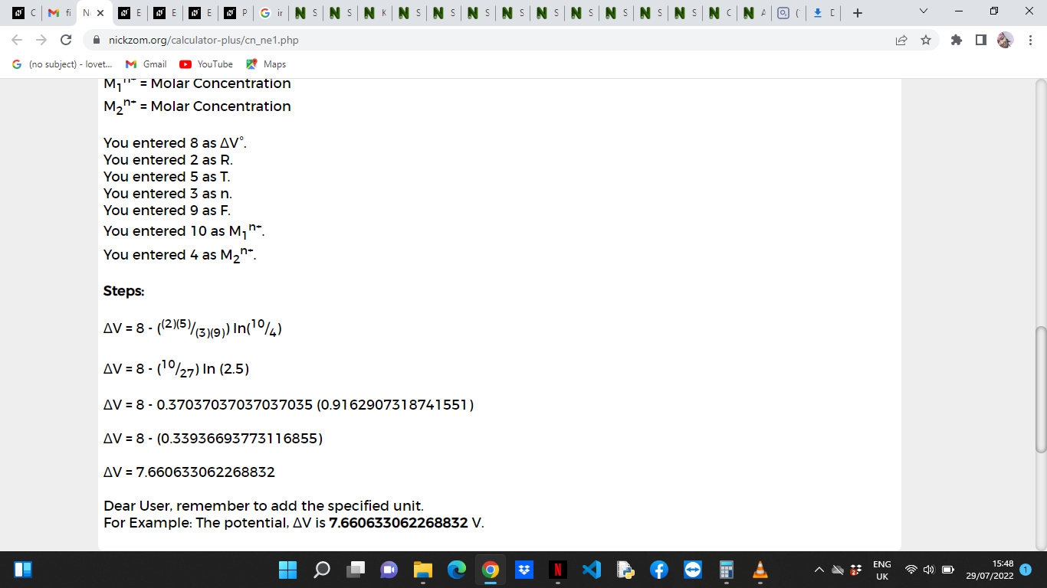The height and width of the screenshot is (588, 1047).
Task: Open File Explorer from the taskbar
Action: (x=423, y=570)
